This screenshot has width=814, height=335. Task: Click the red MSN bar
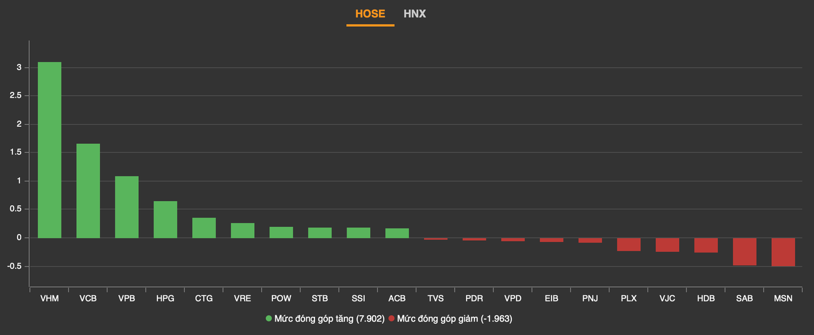[783, 252]
